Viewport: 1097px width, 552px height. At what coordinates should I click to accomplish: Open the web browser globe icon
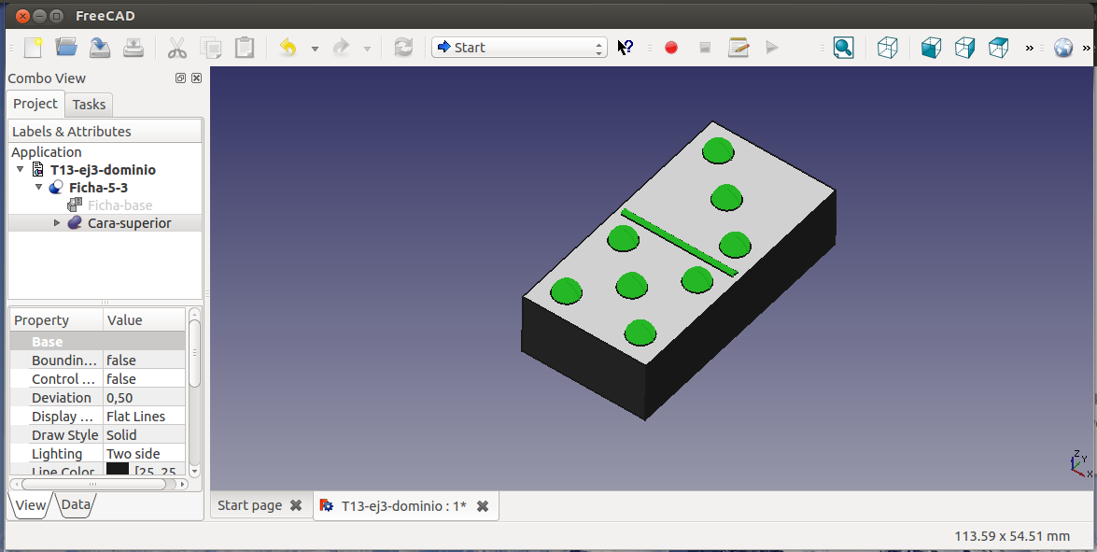tap(1063, 48)
